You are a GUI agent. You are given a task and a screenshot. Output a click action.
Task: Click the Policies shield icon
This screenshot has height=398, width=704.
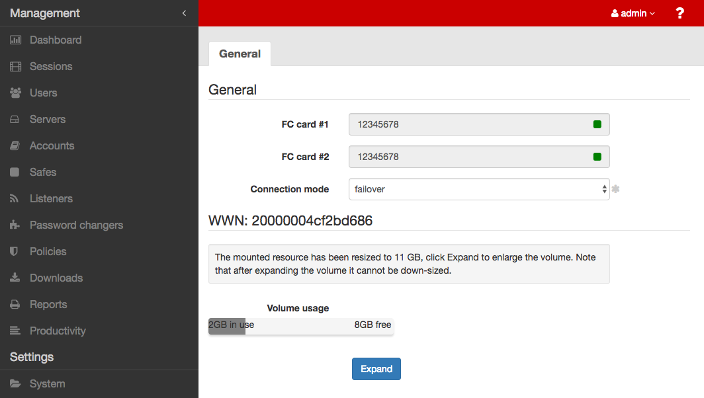15,252
